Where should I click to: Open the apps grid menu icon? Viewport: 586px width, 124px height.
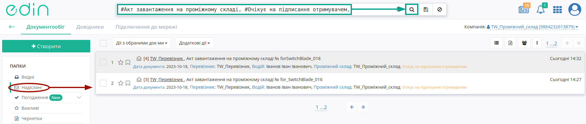click(557, 10)
